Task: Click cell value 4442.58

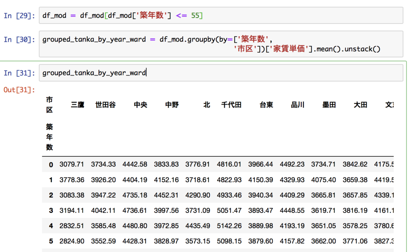Action: click(x=135, y=165)
